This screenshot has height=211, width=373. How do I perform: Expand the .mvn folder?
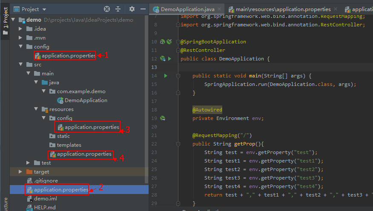tap(20, 37)
